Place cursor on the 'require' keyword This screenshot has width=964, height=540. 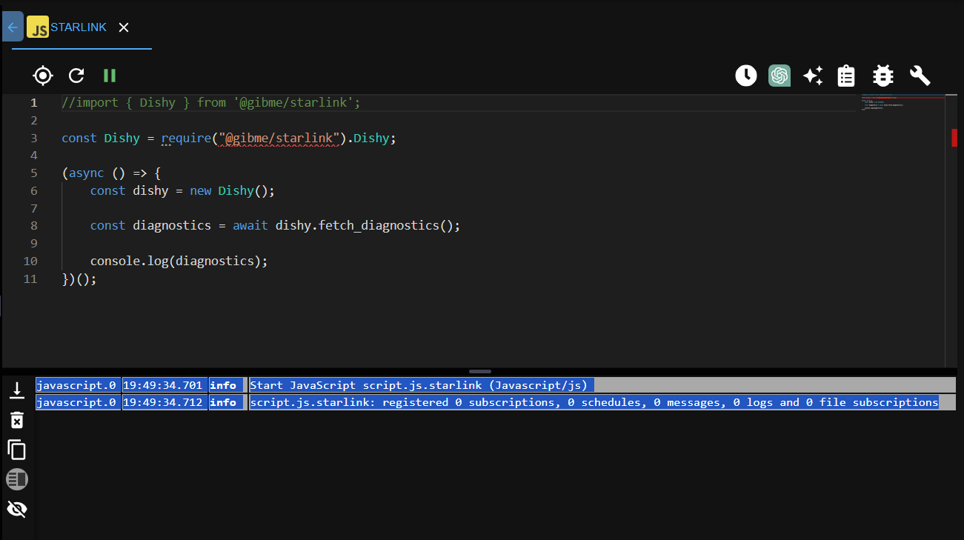click(x=186, y=138)
